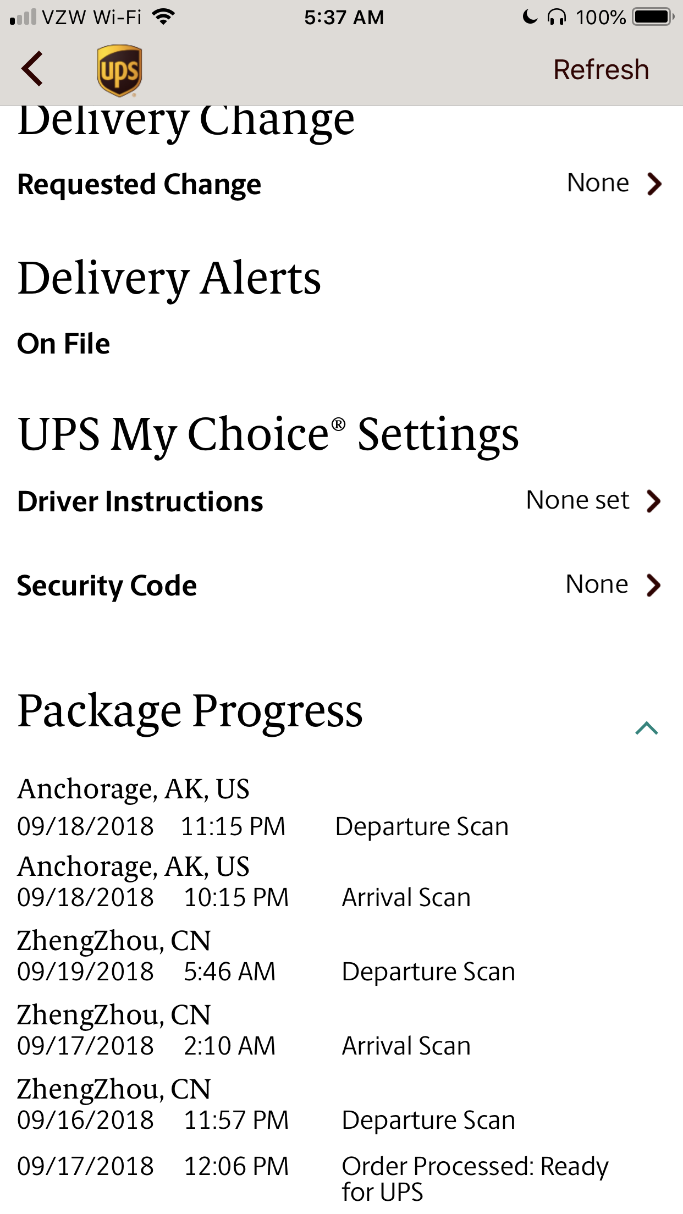The width and height of the screenshot is (683, 1214).
Task: Tap Anchorage 11:15 PM Departure Scan entry
Action: 263,808
